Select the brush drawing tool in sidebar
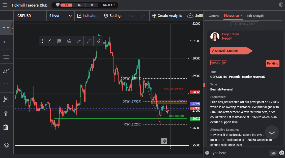Viewport: 285px width, 158px height. (6, 71)
